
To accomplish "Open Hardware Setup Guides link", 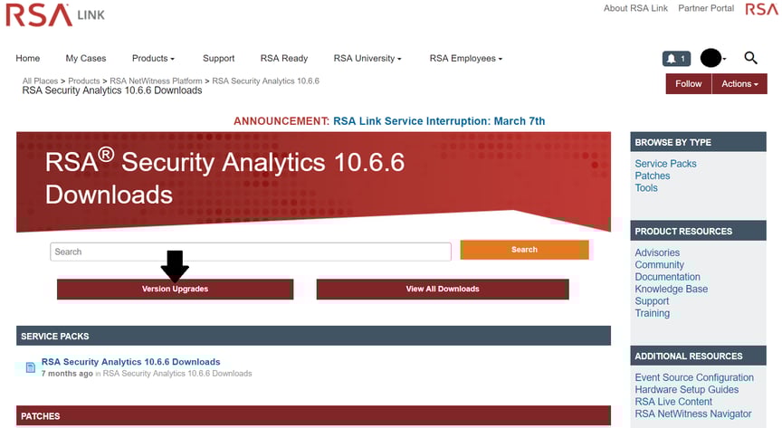I will 687,390.
